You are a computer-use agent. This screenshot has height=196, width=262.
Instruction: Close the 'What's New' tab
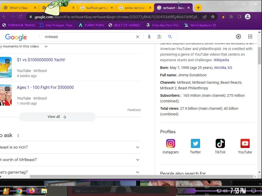[35, 8]
